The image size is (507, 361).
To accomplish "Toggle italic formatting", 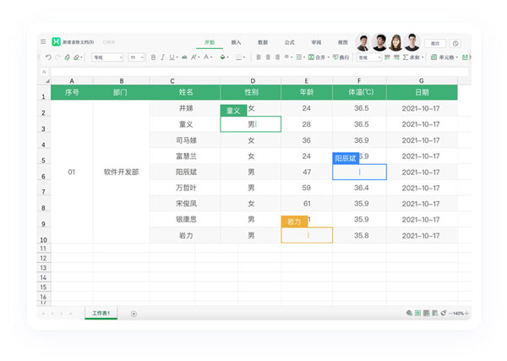I will [163, 57].
